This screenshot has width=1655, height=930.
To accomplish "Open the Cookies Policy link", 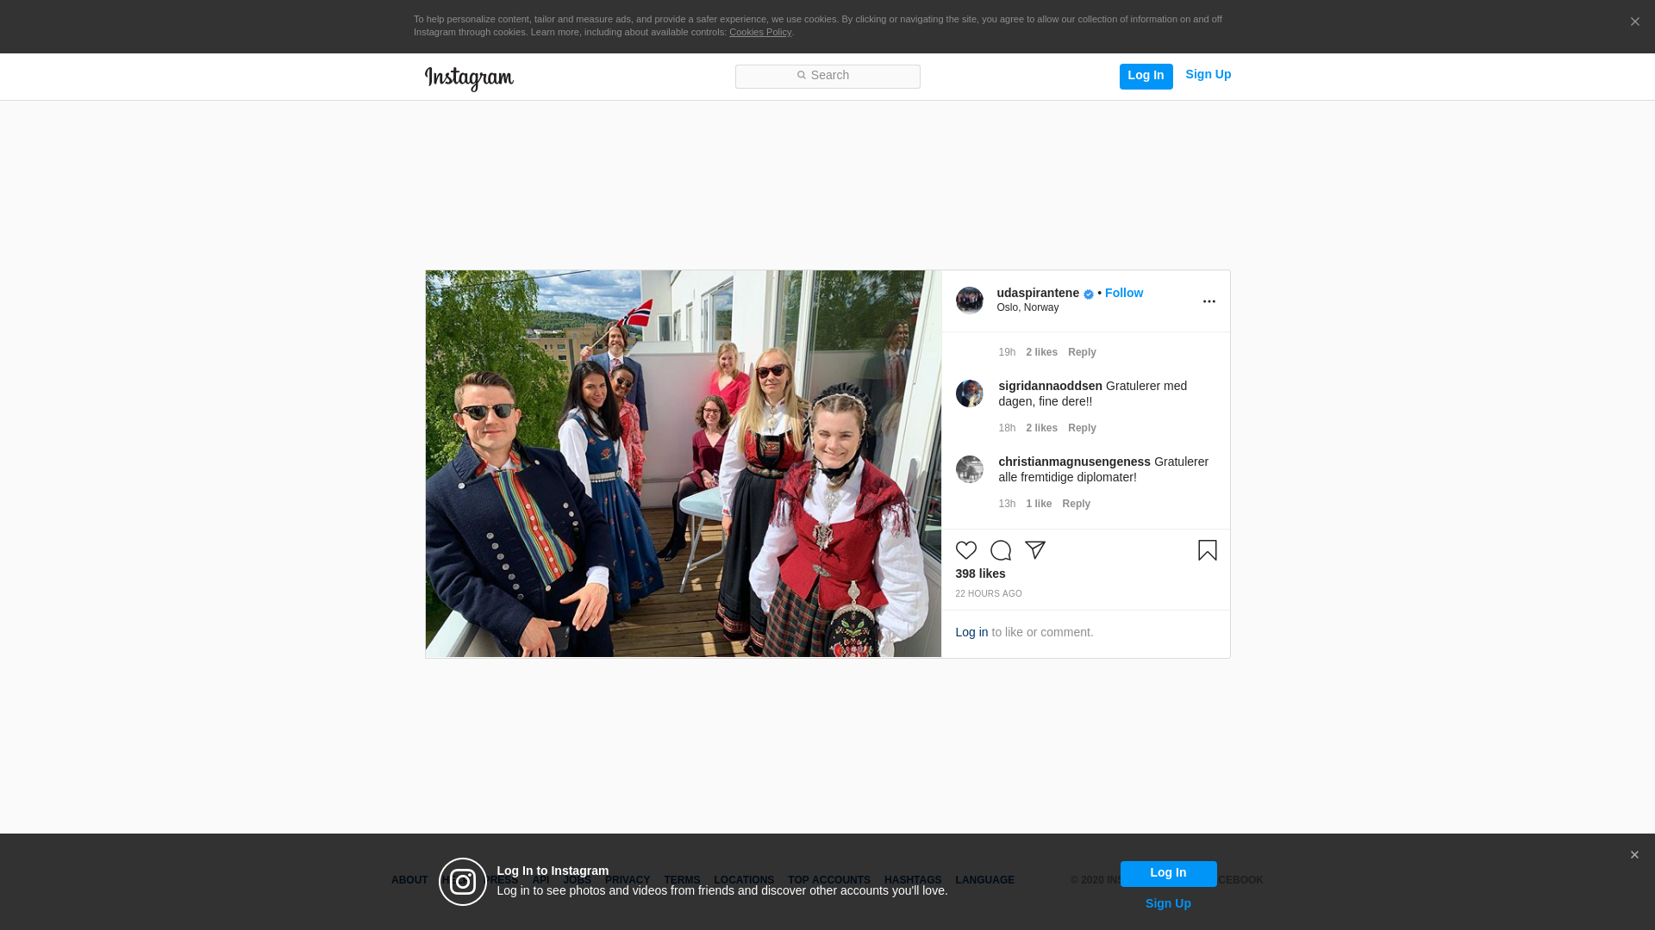I will 760,32.
